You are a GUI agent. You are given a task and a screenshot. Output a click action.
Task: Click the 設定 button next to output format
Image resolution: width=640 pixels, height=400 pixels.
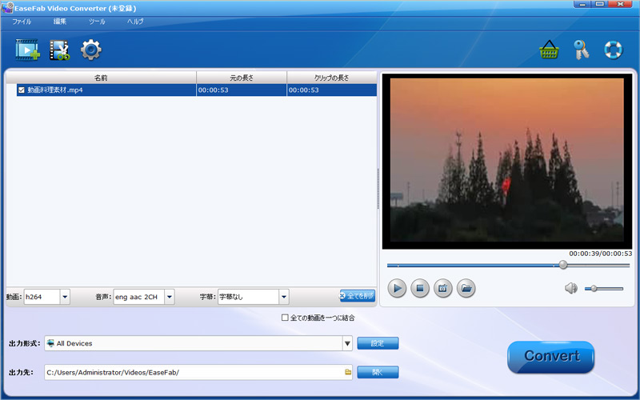[x=378, y=343]
